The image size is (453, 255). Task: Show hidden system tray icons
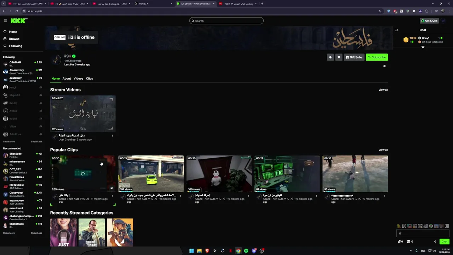(x=411, y=251)
